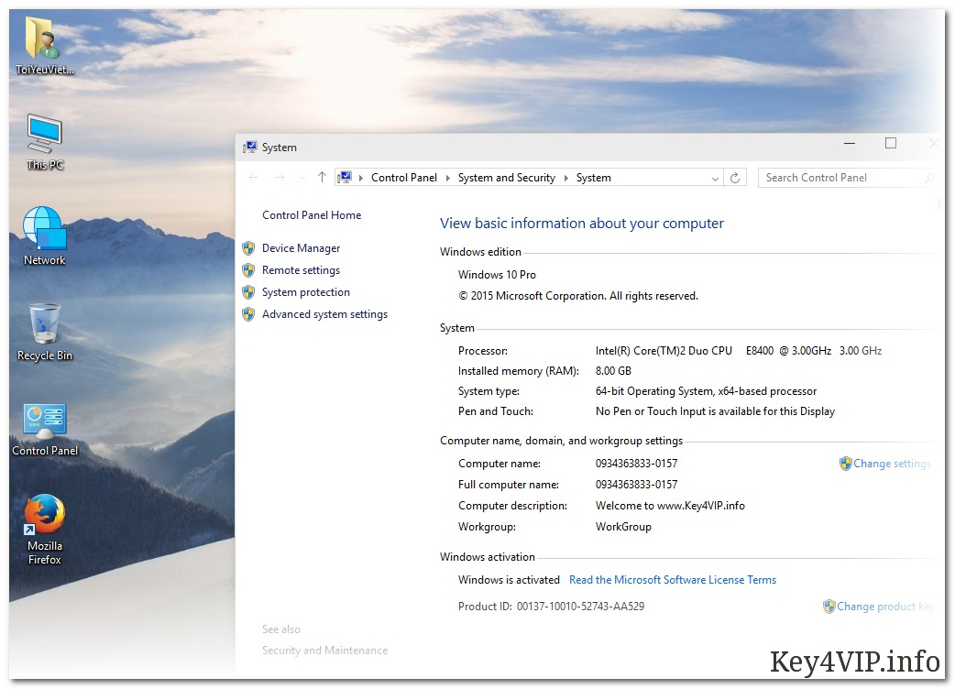Viewport: 955px width, 689px height.
Task: Click shield icon beside Device Manager
Action: [x=248, y=247]
